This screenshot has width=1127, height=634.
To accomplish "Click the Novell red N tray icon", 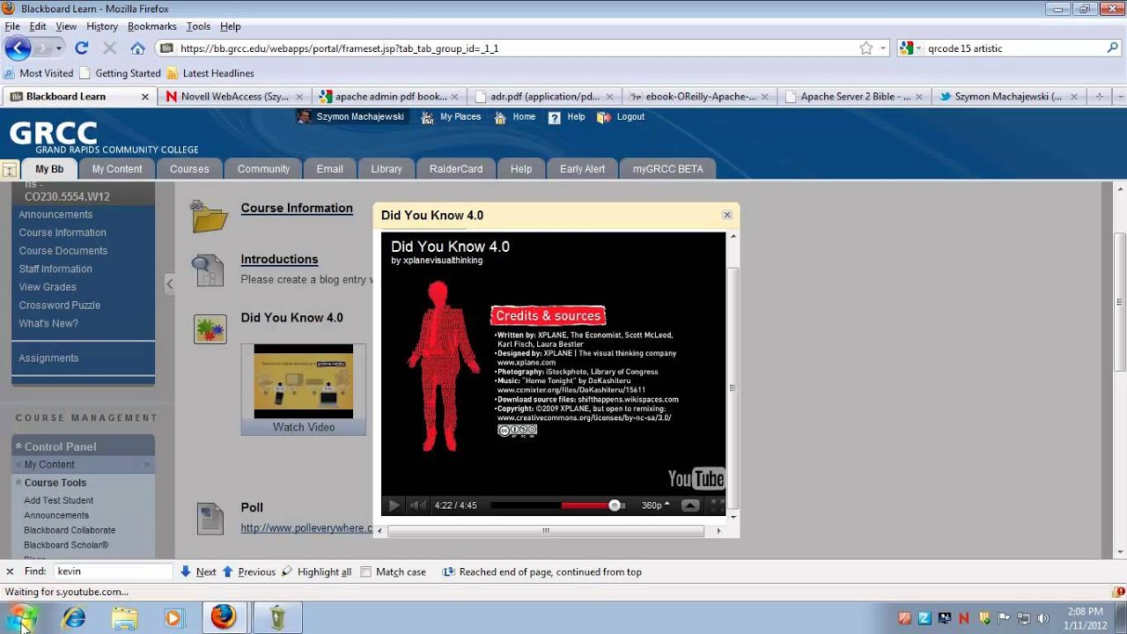I will click(x=964, y=618).
